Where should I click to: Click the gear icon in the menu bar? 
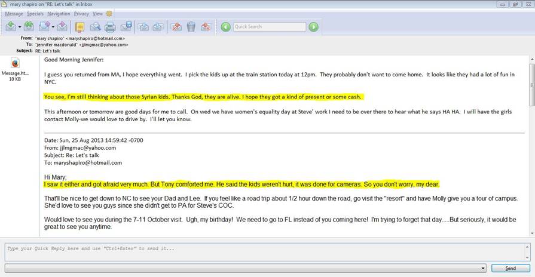click(x=109, y=13)
